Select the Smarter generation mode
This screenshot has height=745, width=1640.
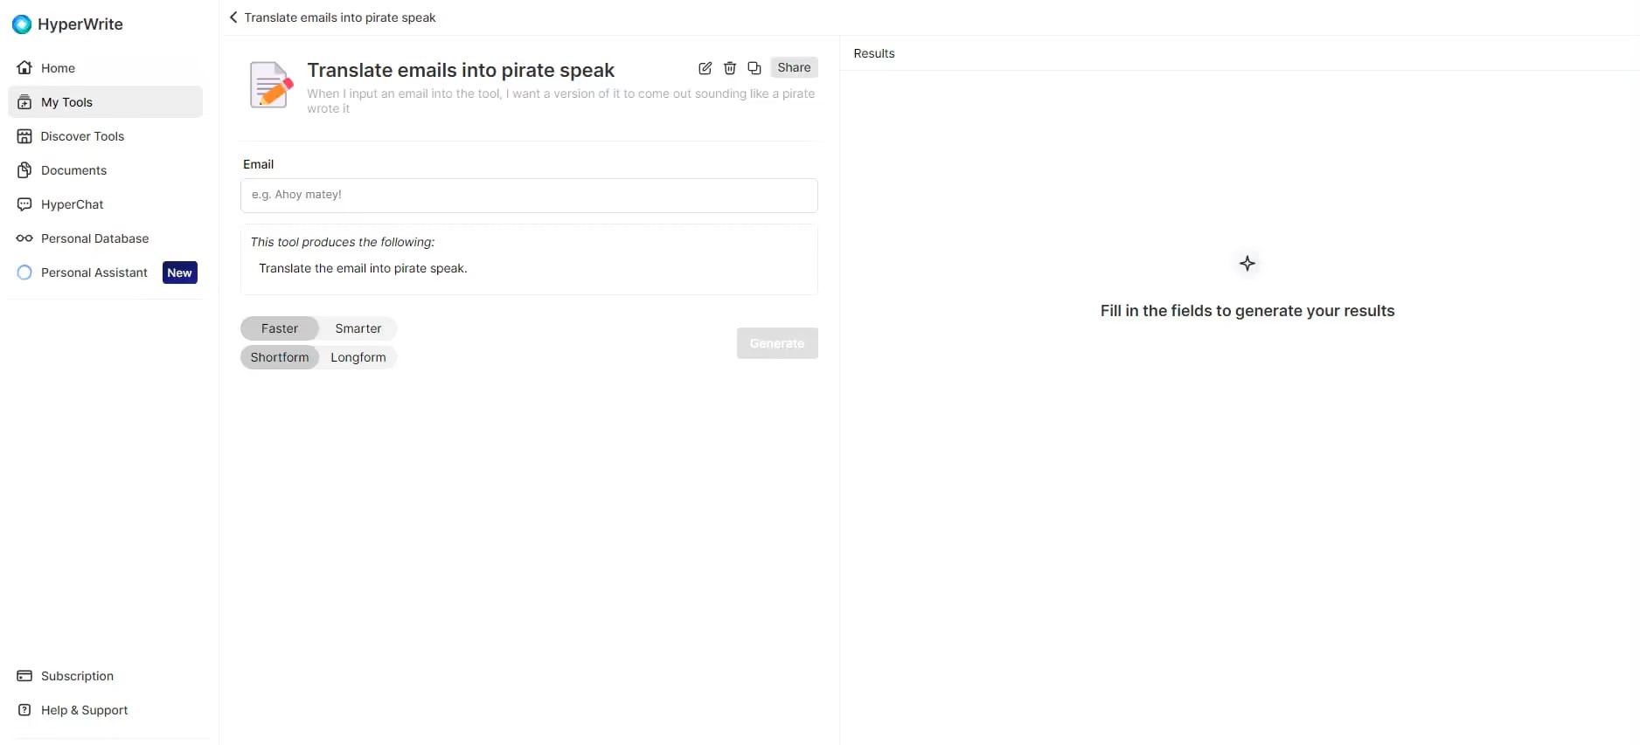click(358, 328)
